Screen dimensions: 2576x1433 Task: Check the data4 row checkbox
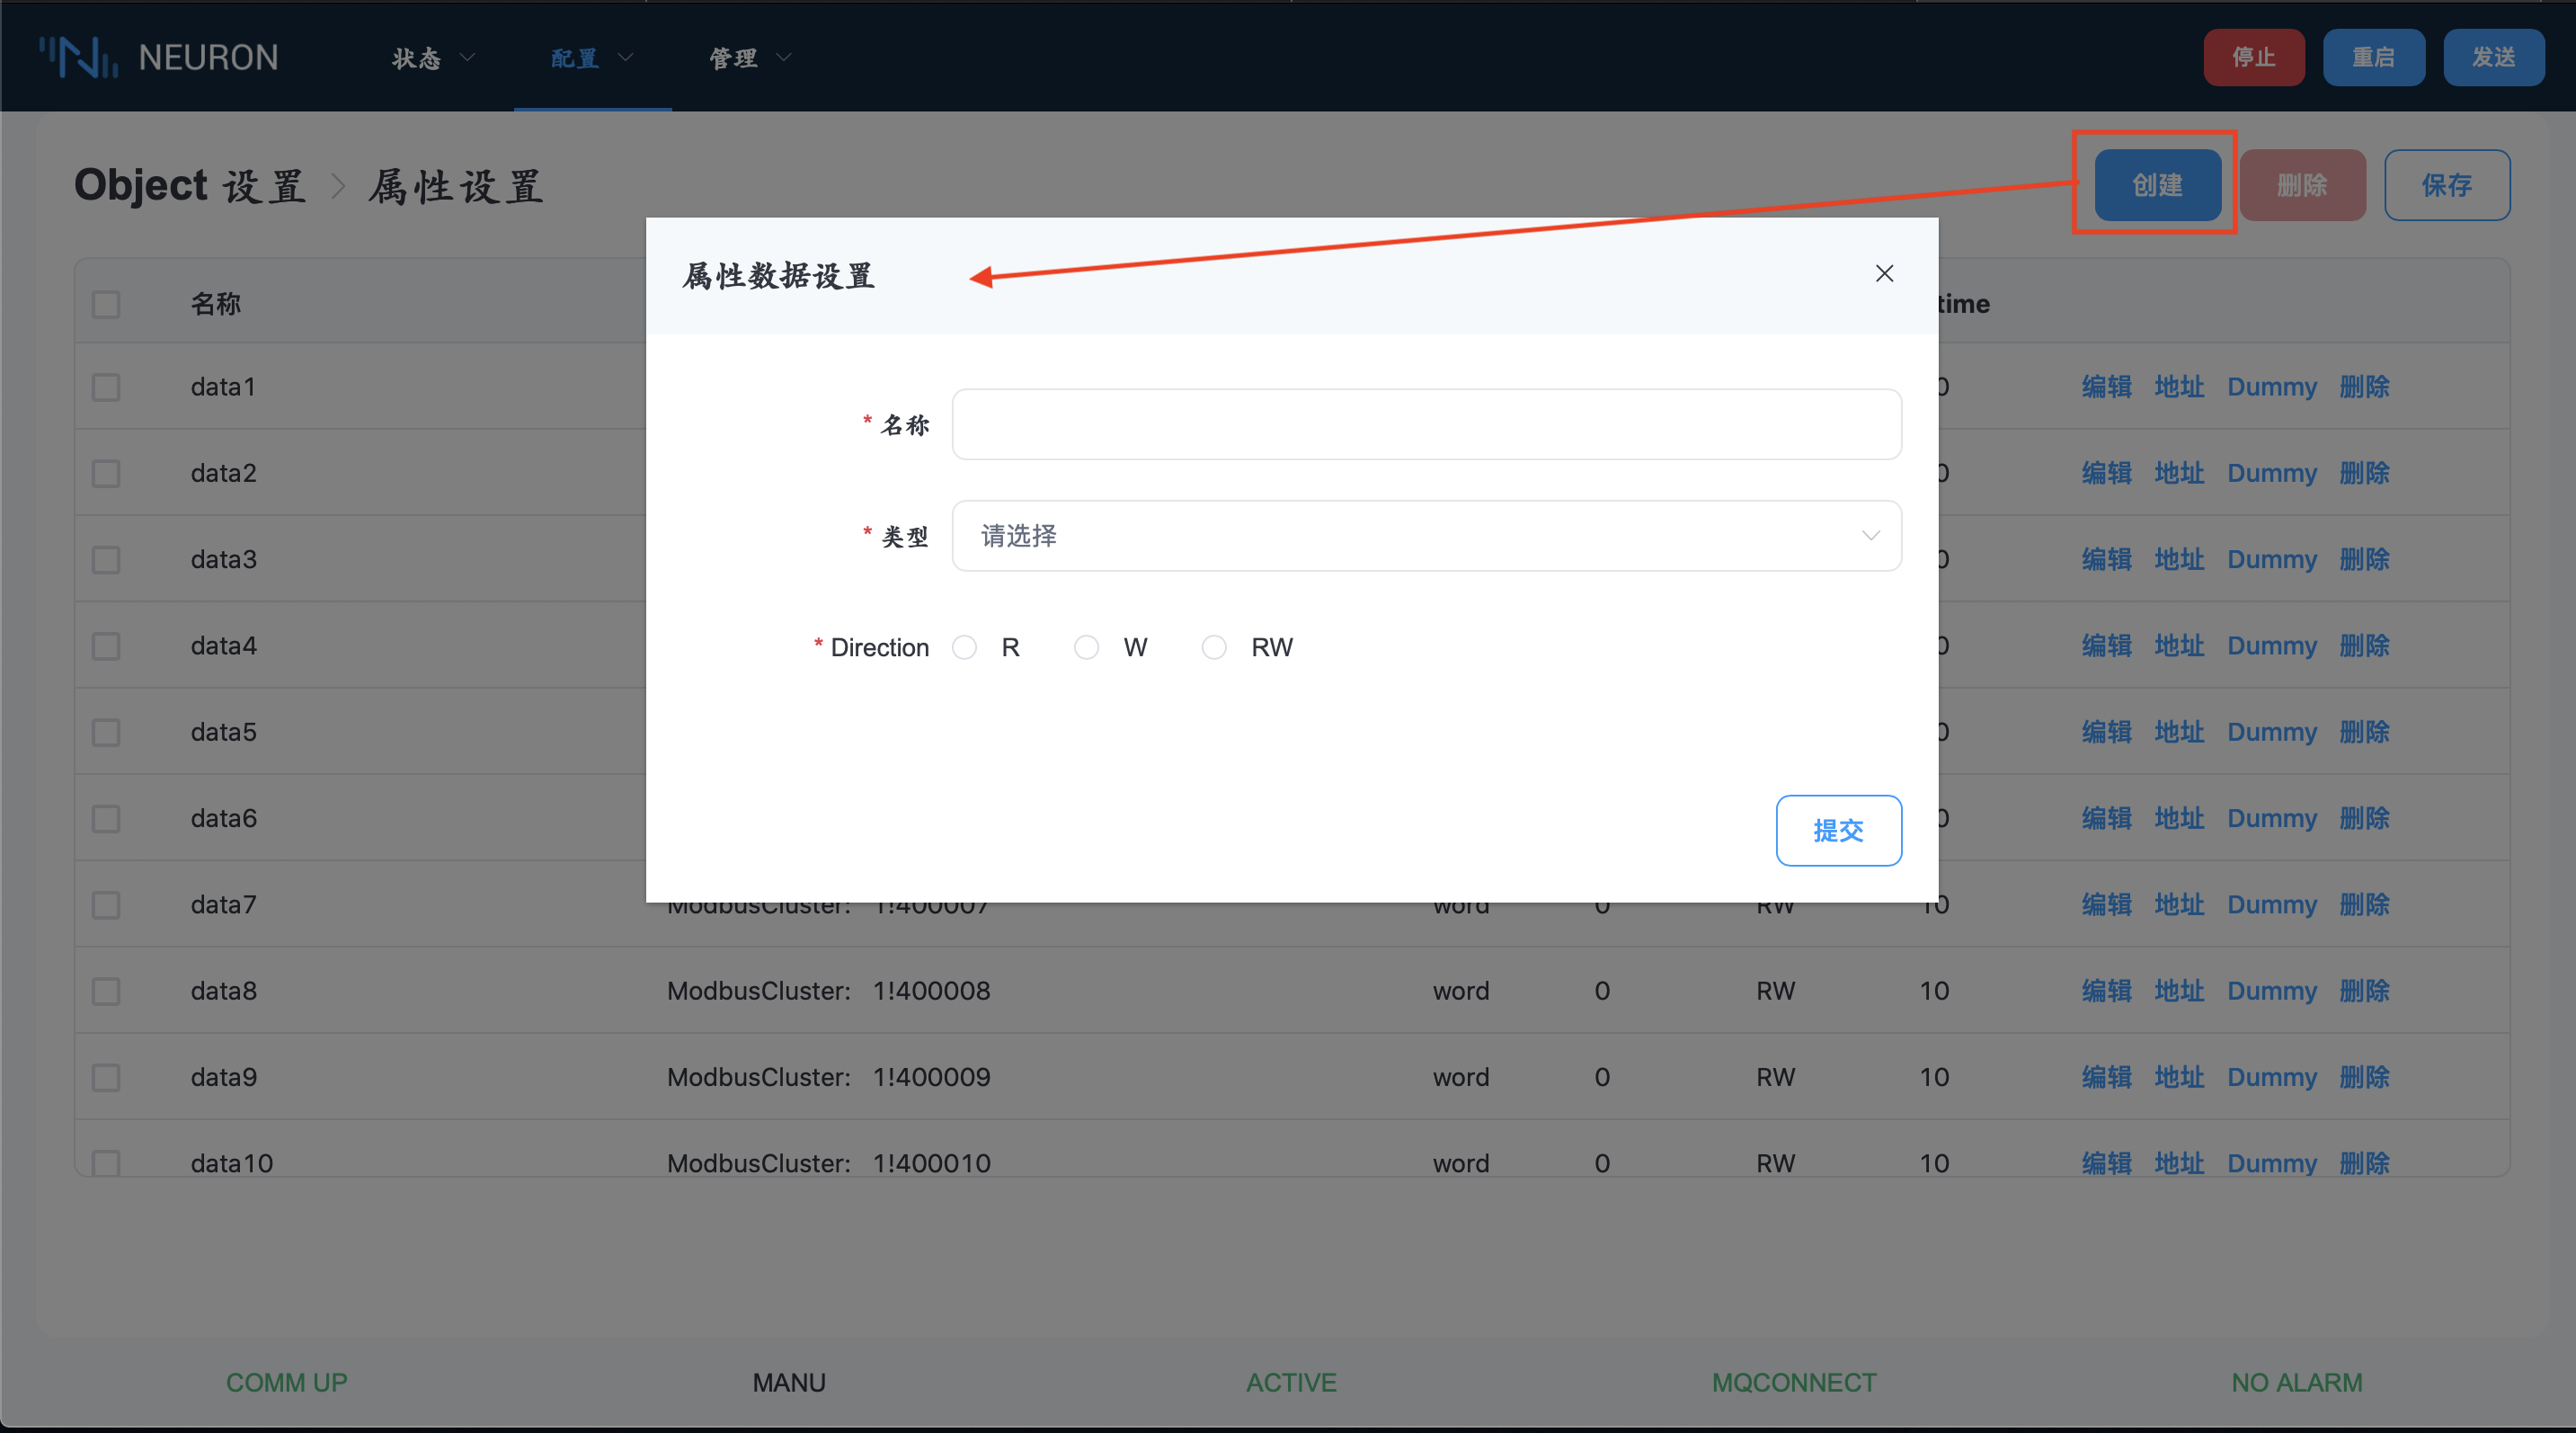[x=106, y=646]
